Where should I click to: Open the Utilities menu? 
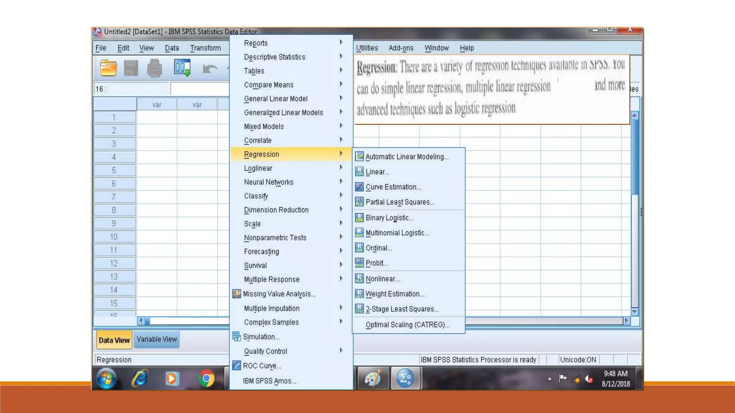coord(367,48)
